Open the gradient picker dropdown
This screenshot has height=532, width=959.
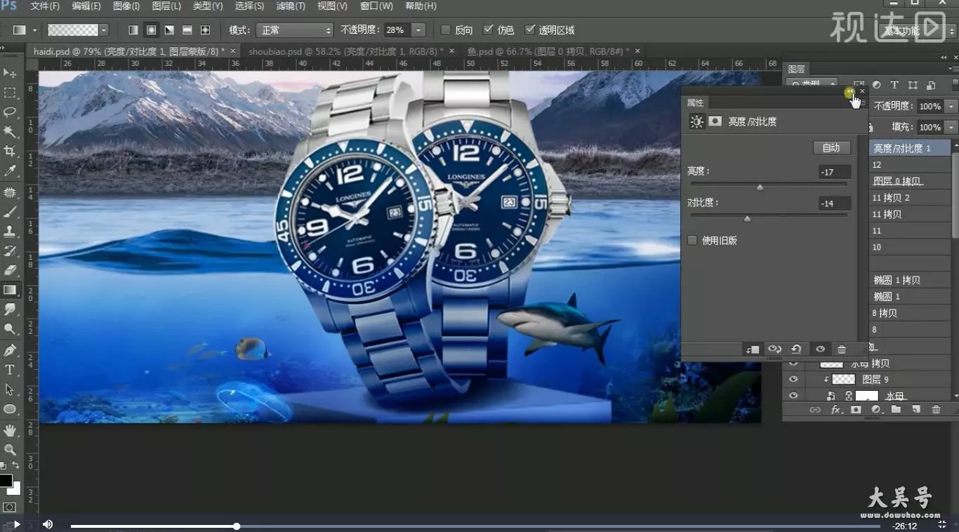click(x=105, y=30)
